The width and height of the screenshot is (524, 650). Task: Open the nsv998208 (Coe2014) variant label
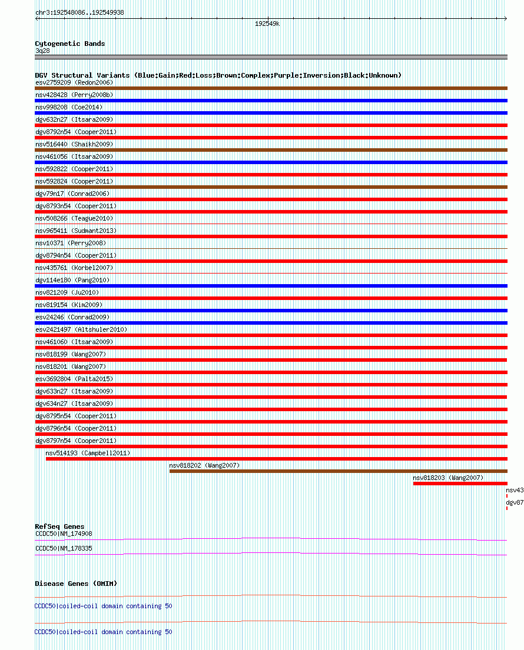pos(69,108)
